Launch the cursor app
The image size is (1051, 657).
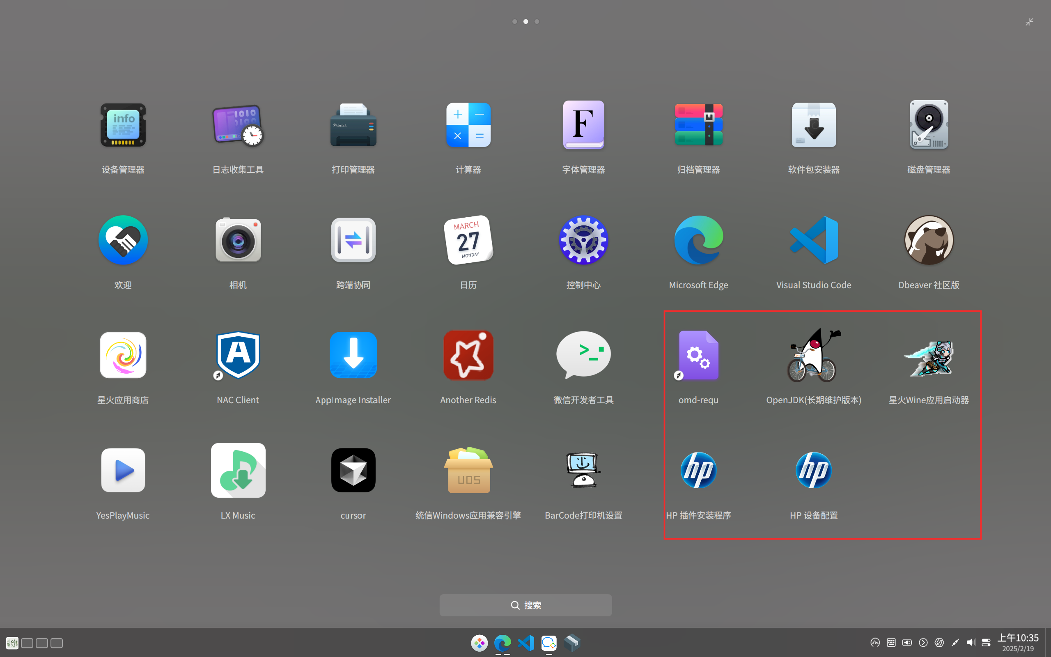(x=353, y=470)
